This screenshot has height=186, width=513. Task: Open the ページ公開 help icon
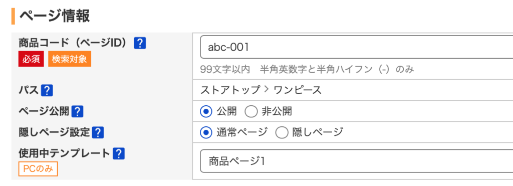click(x=77, y=112)
